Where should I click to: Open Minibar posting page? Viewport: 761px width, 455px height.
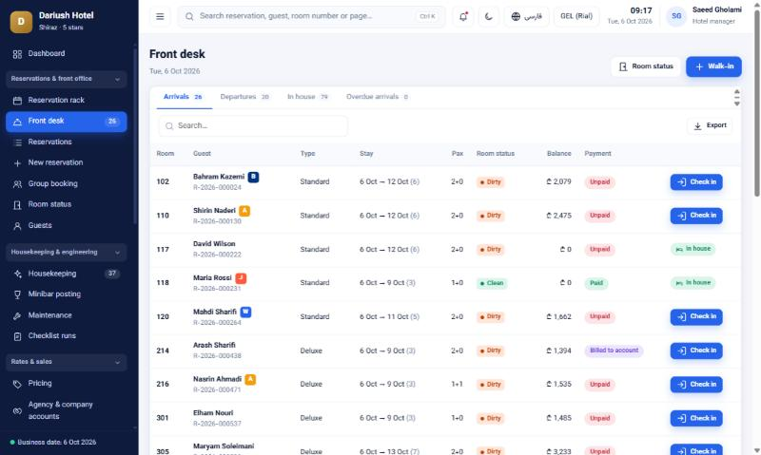click(66, 294)
